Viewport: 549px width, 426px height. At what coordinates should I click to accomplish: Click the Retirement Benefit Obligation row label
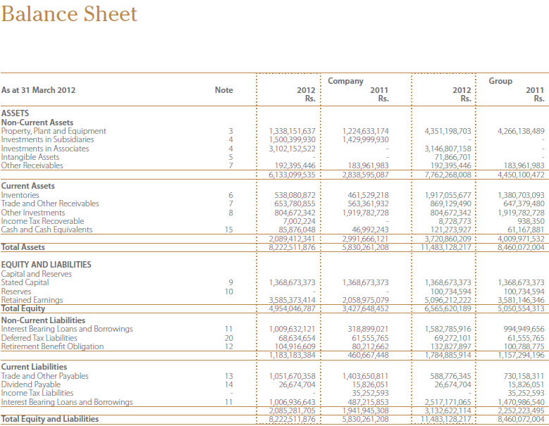(x=52, y=346)
